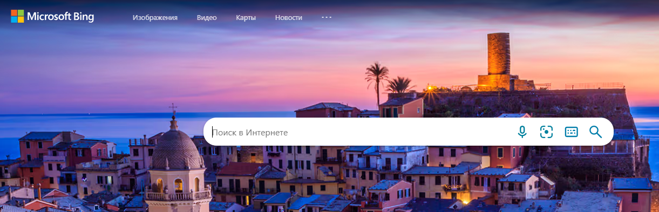Screen dimensions: 659x212
Task: Open the Изображения section
Action: (x=155, y=17)
